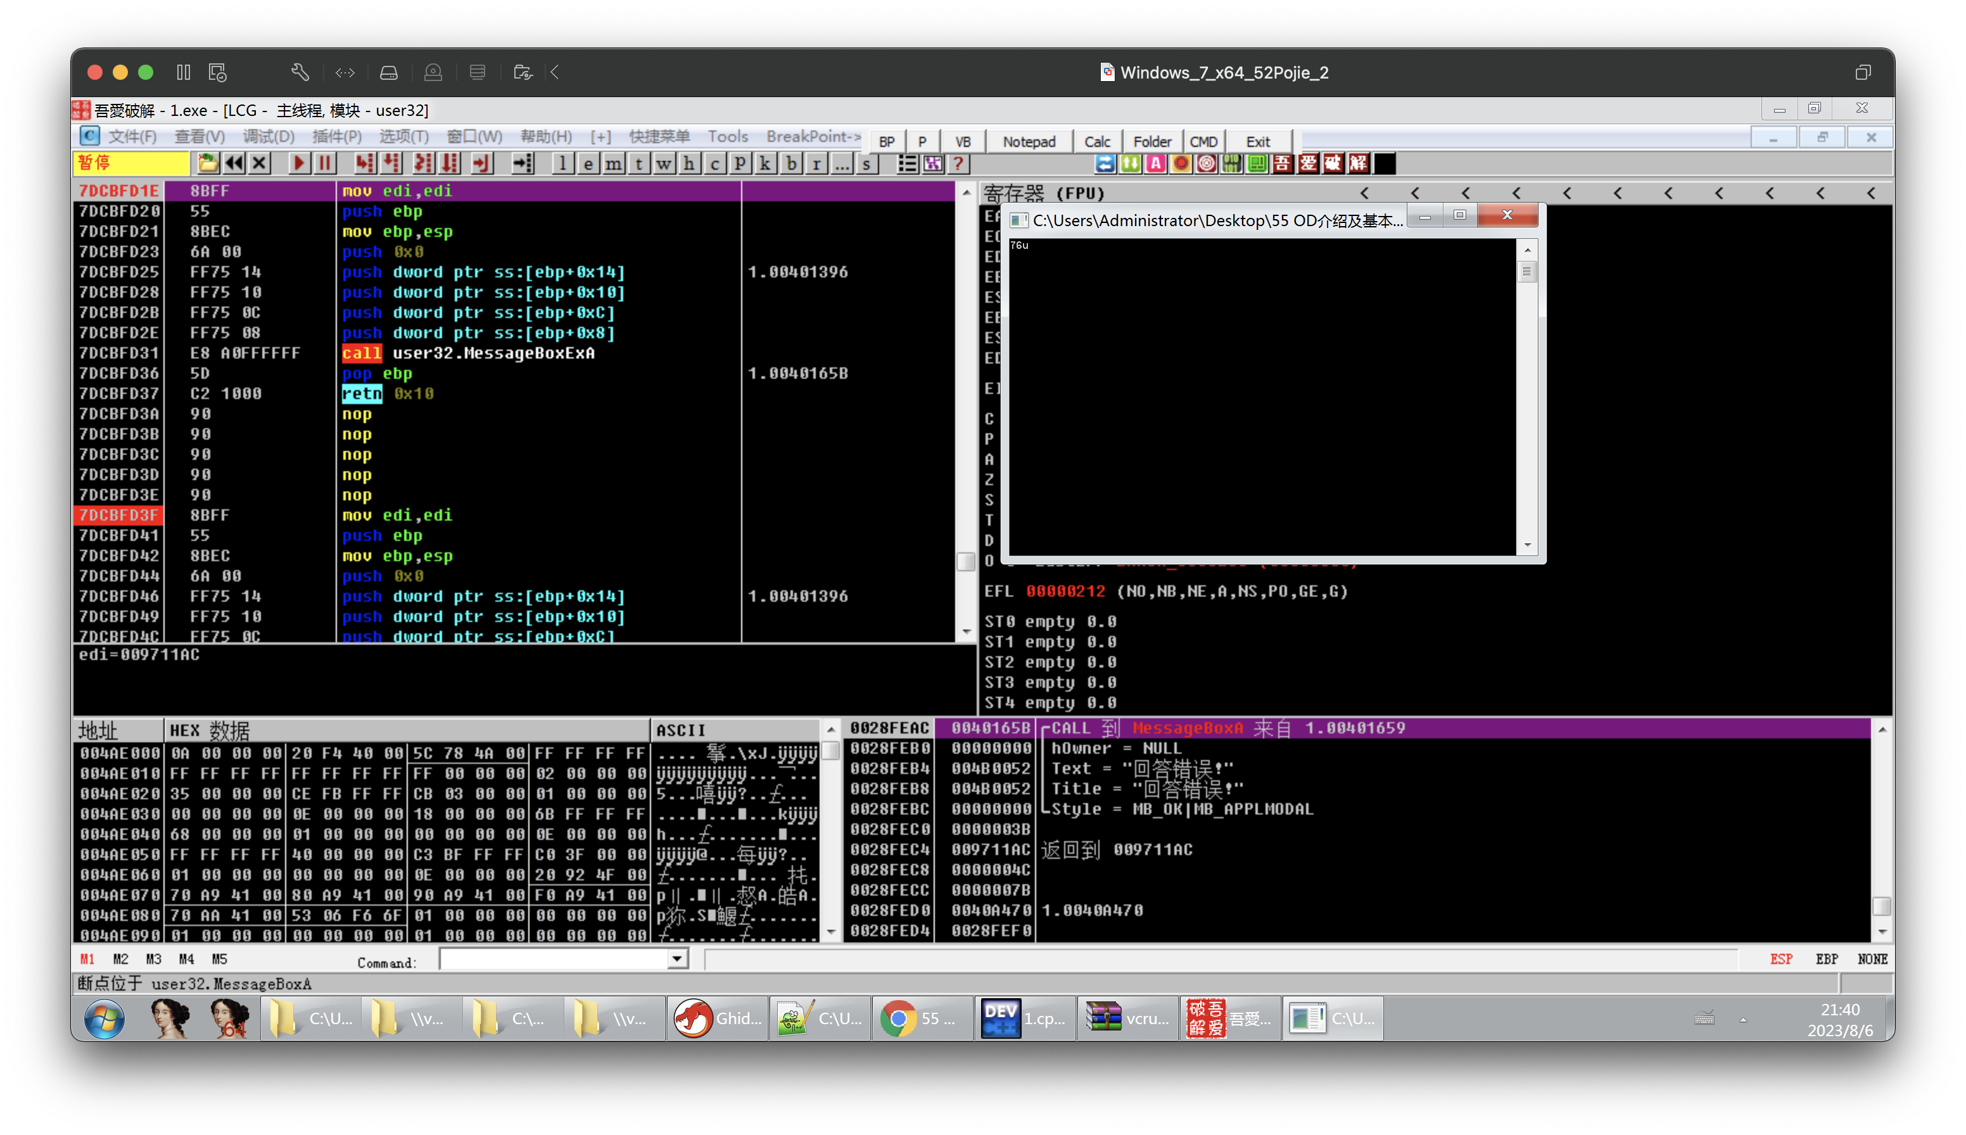The height and width of the screenshot is (1135, 1966).
Task: Open appearance options via the purple grid icon
Action: coord(932,163)
